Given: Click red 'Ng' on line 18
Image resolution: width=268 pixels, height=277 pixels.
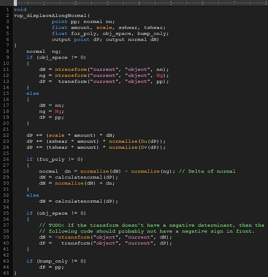Looking at the screenshot, I should [x=58, y=111].
